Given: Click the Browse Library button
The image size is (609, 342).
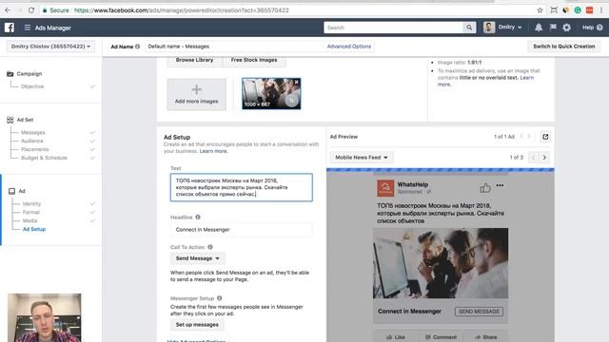Looking at the screenshot, I should click(x=194, y=61).
